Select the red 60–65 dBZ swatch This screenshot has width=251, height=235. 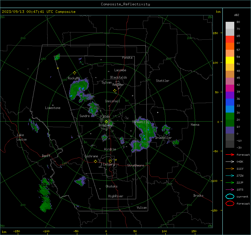click(x=230, y=39)
